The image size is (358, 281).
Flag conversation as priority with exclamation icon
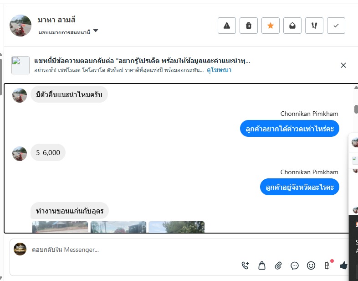[314, 26]
